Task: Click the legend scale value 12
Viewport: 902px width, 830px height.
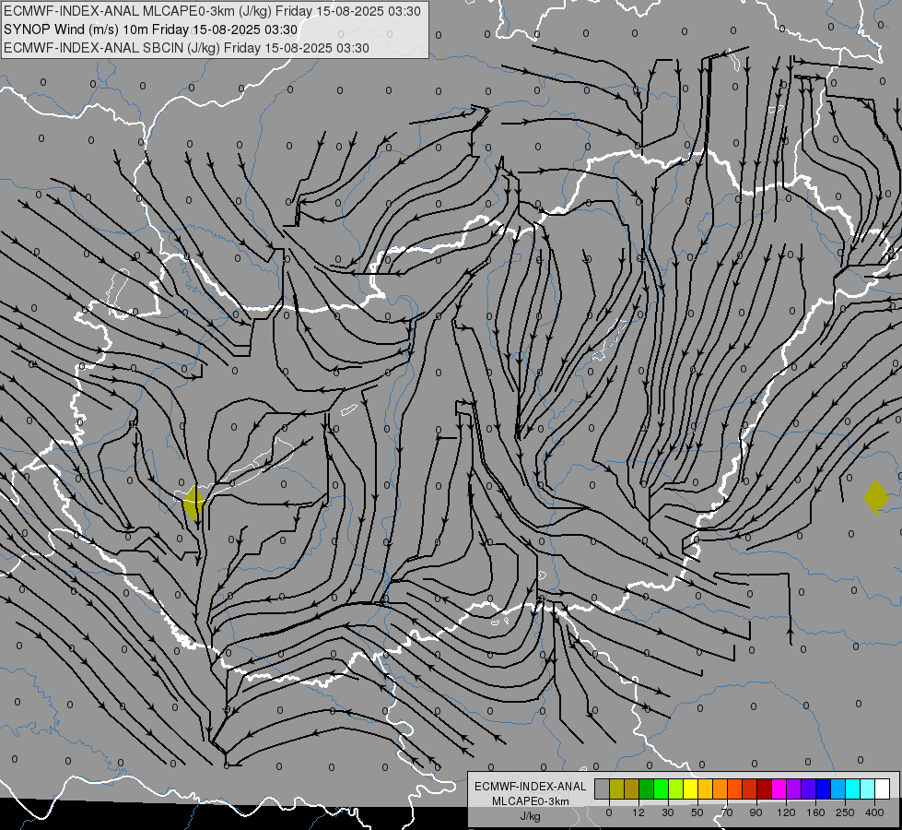Action: pos(638,812)
